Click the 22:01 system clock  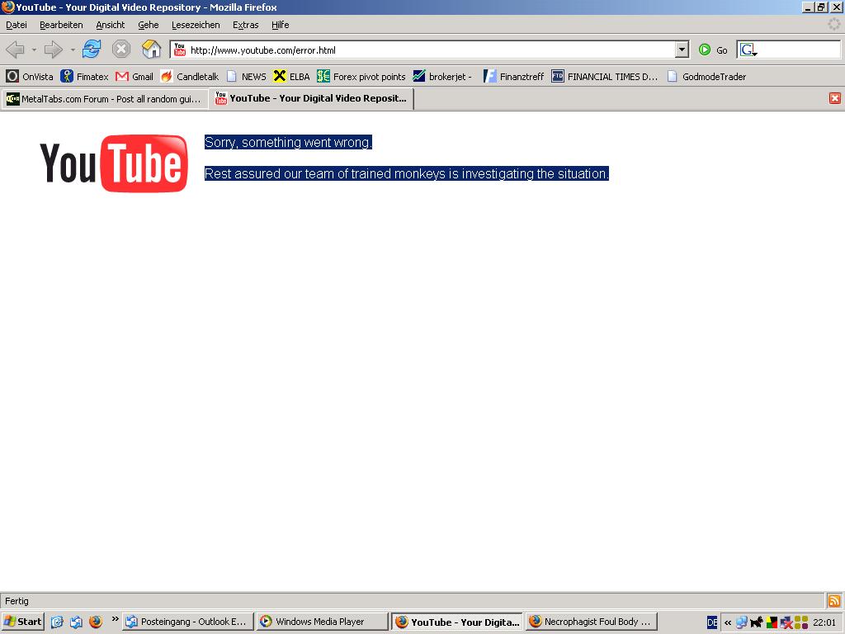pyautogui.click(x=824, y=622)
